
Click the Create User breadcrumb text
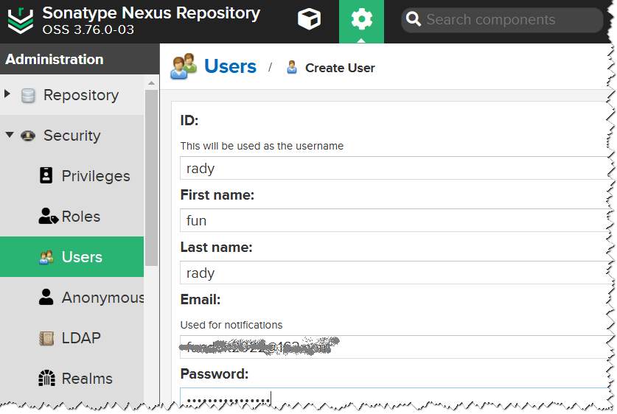(x=340, y=68)
